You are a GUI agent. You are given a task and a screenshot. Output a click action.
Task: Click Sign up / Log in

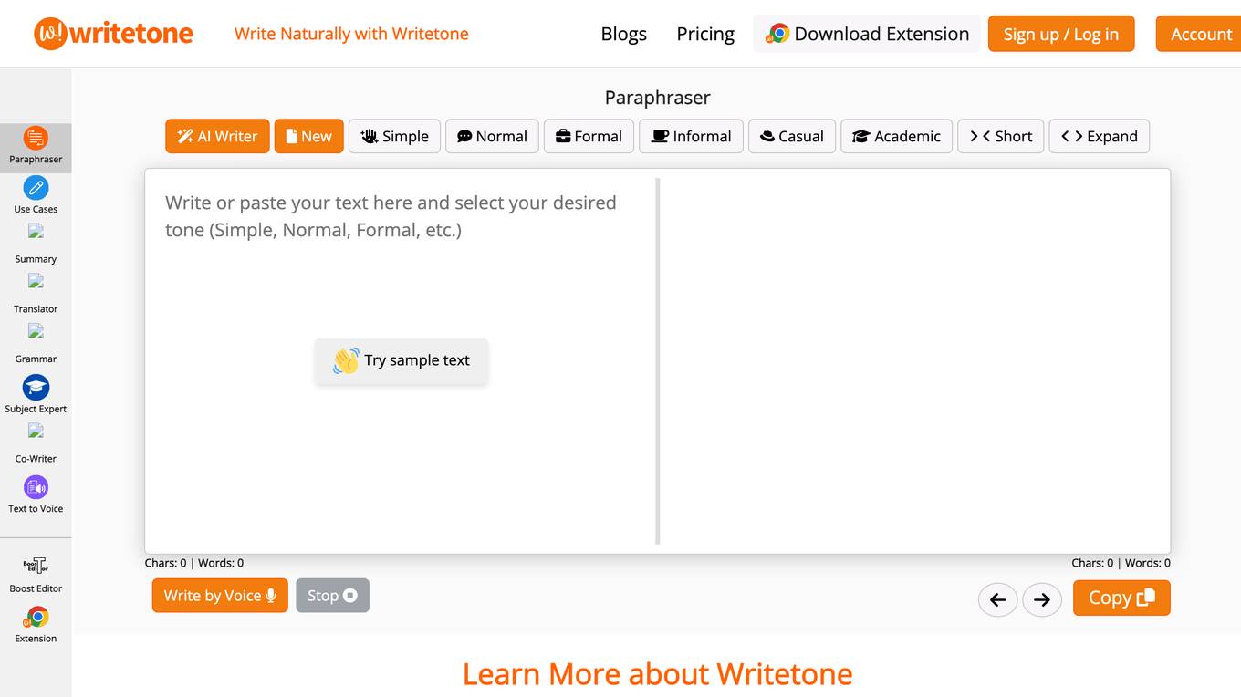pos(1061,34)
